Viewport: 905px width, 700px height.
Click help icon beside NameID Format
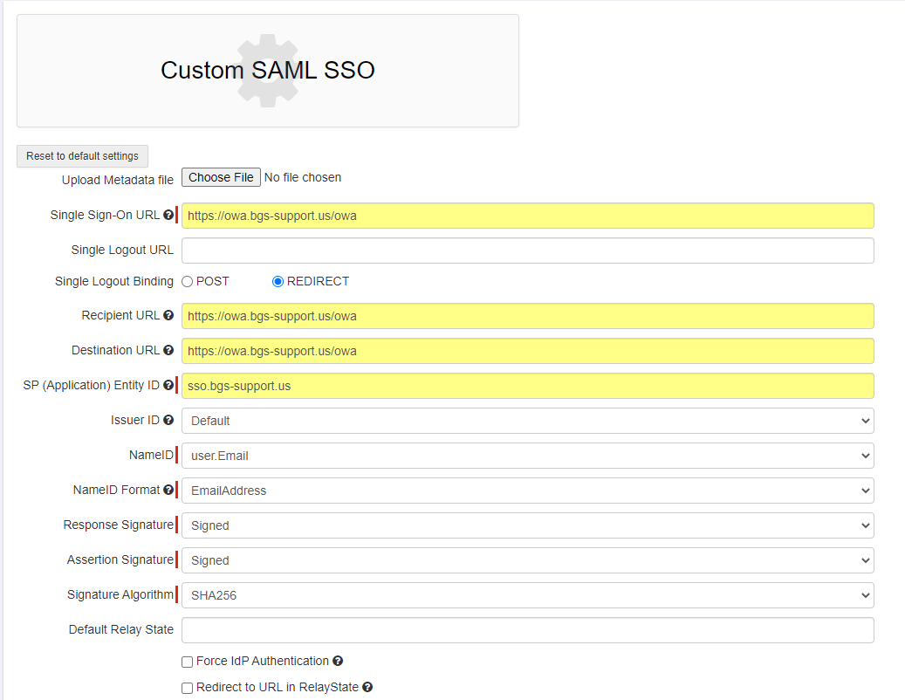pyautogui.click(x=168, y=490)
